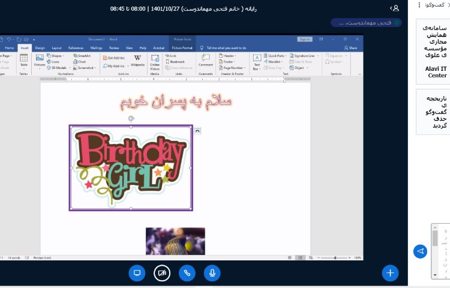Click the Sign in button
This screenshot has height=288, width=450.
(x=305, y=39)
